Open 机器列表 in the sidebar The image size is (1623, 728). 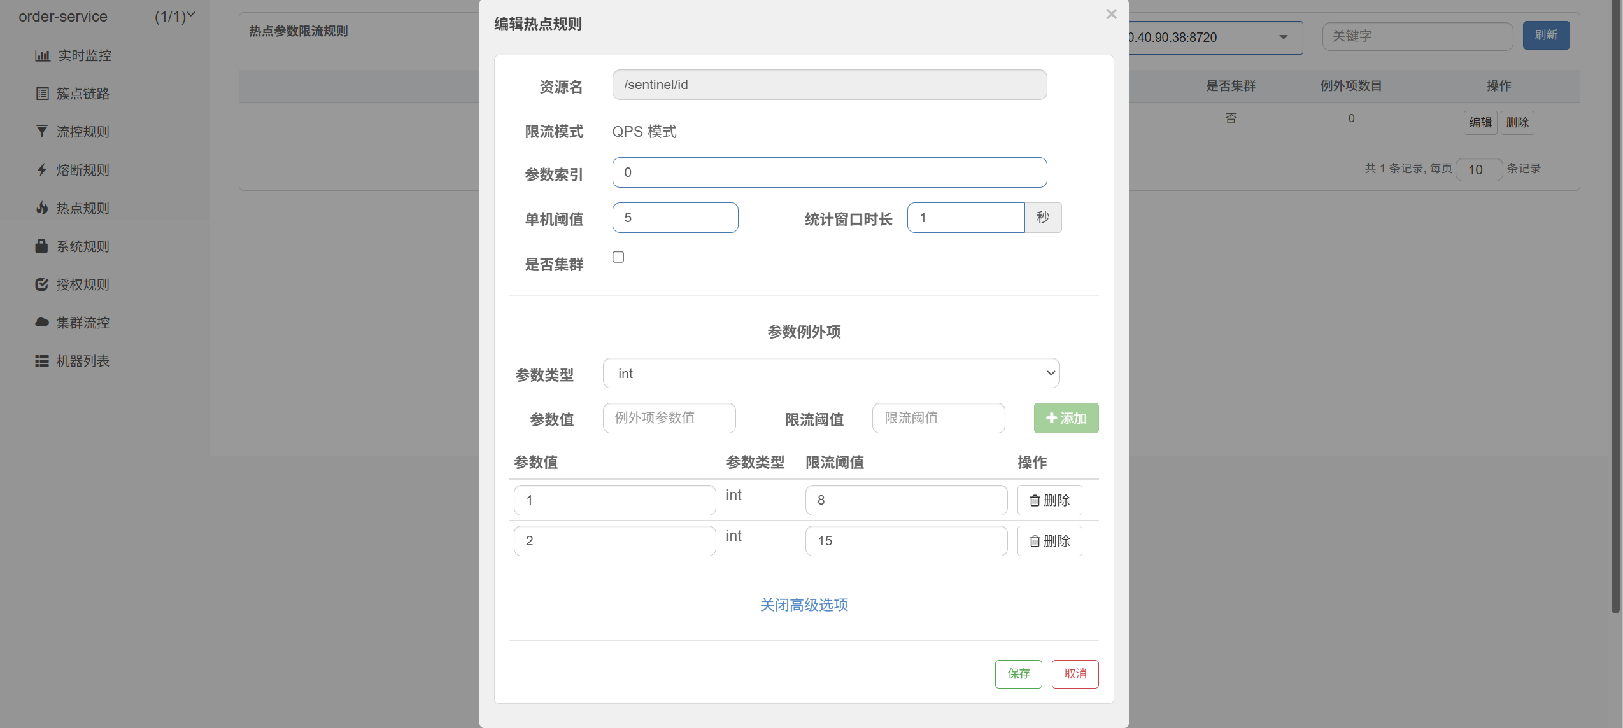pyautogui.click(x=83, y=361)
